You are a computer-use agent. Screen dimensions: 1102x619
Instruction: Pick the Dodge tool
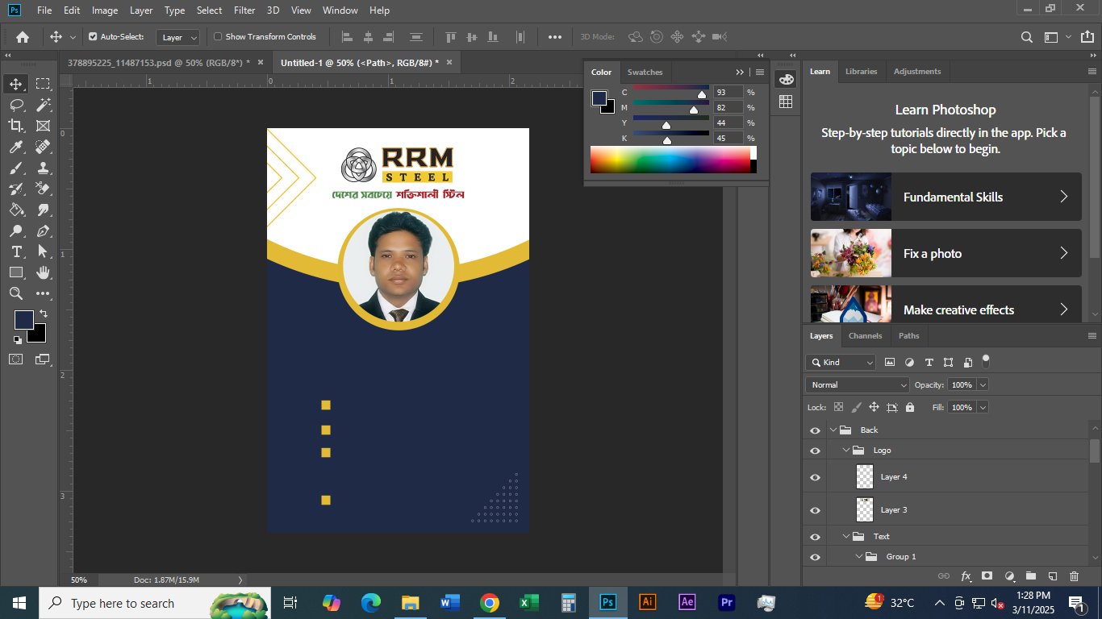pos(16,231)
